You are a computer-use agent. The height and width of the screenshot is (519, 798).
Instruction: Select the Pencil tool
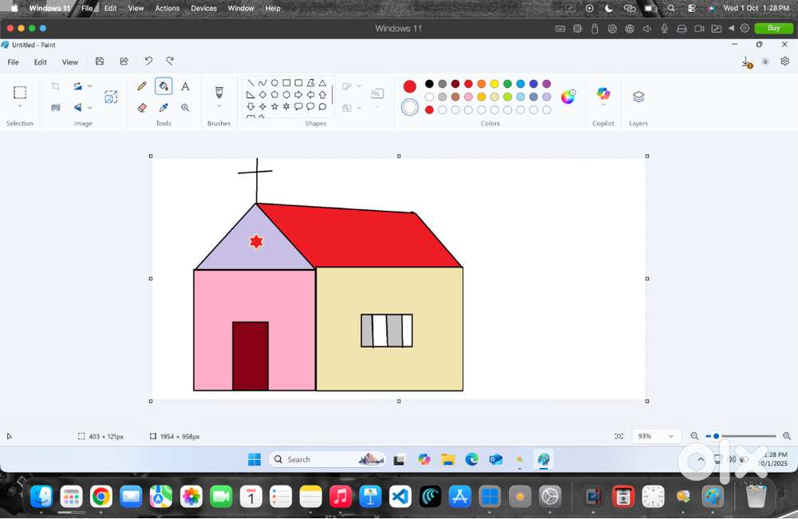click(x=142, y=86)
